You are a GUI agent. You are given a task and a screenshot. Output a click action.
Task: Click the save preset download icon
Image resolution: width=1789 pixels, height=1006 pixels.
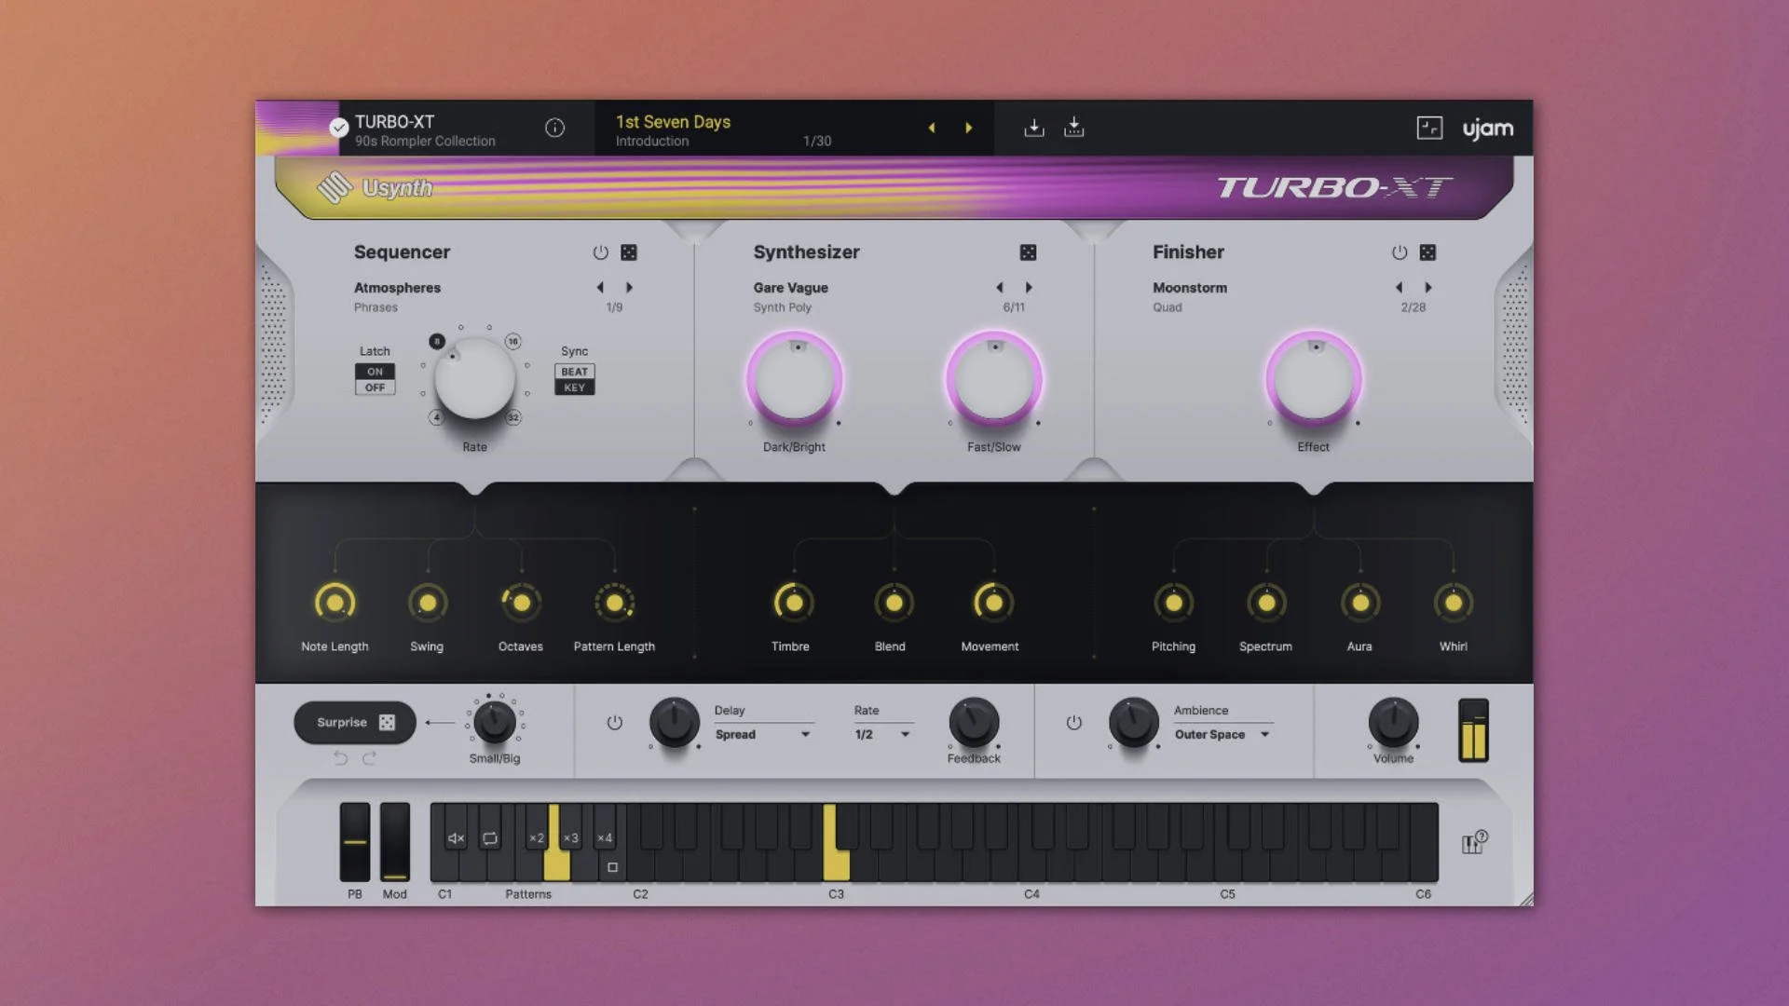coord(1033,128)
